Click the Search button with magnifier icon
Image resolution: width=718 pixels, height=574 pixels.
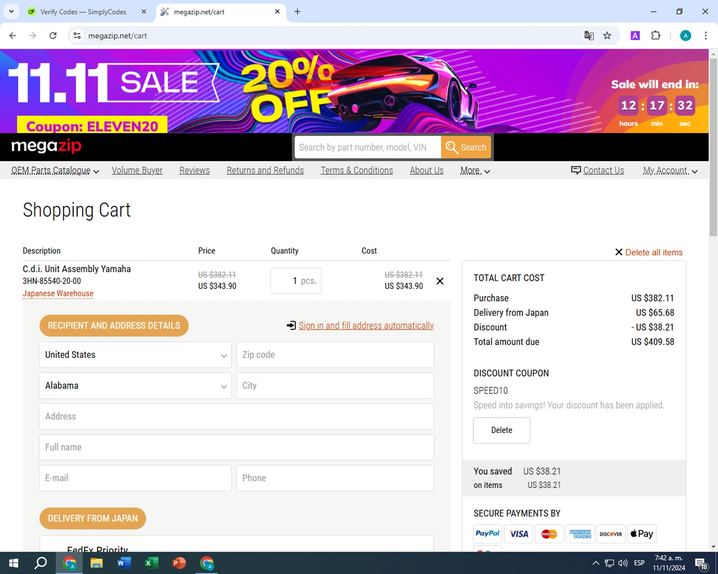tap(466, 147)
